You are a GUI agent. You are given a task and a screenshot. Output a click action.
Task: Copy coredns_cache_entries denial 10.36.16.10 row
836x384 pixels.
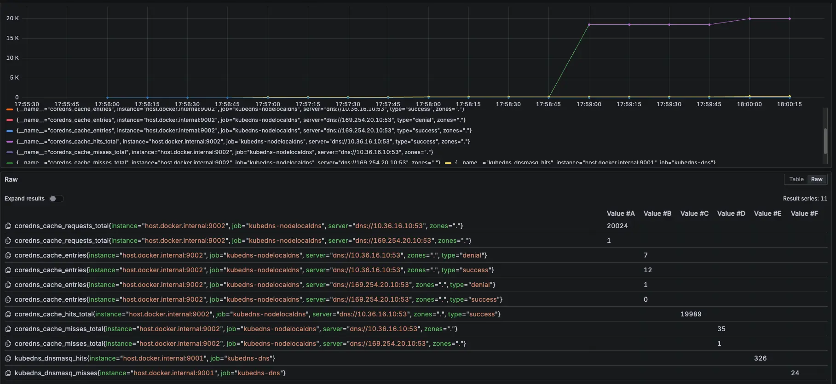click(x=8, y=255)
